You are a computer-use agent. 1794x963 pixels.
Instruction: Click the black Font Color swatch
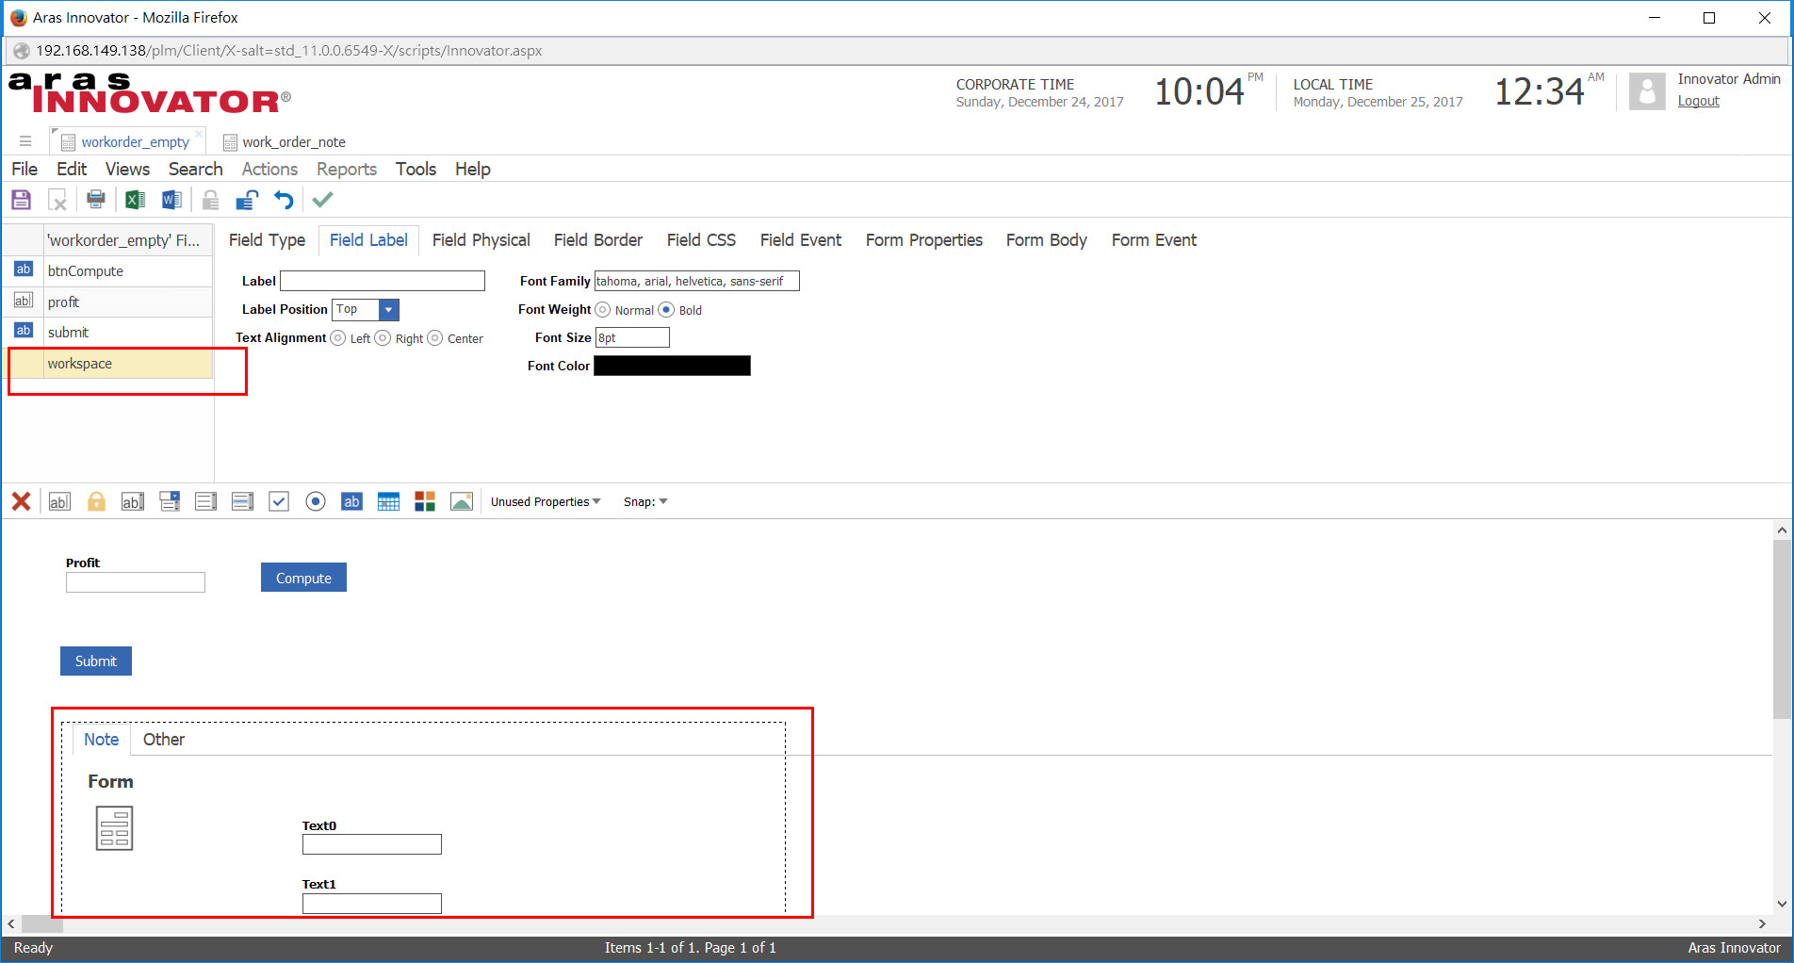tap(672, 366)
